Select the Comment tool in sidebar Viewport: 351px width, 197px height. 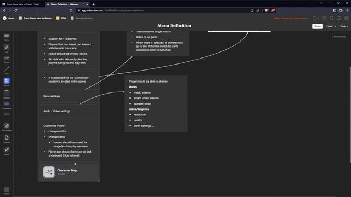(x=7, y=105)
